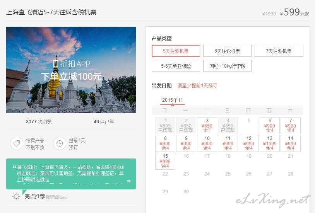The width and height of the screenshot is (315, 213).
Task: Pick departure date 7 priced ¥900
Action: point(291,126)
